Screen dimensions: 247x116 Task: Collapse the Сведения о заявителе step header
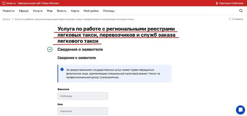[80, 49]
